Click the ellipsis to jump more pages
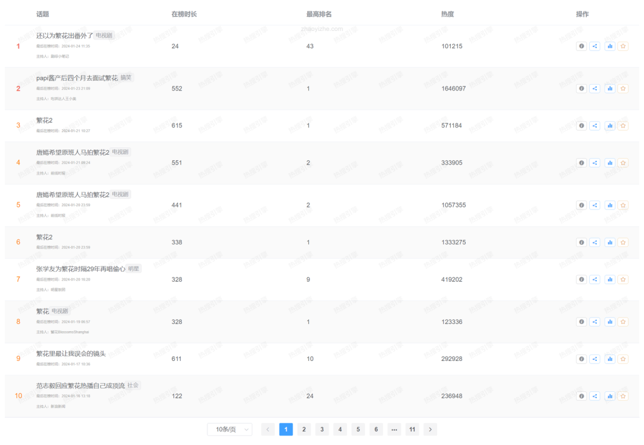This screenshot has width=644, height=445. tap(394, 430)
